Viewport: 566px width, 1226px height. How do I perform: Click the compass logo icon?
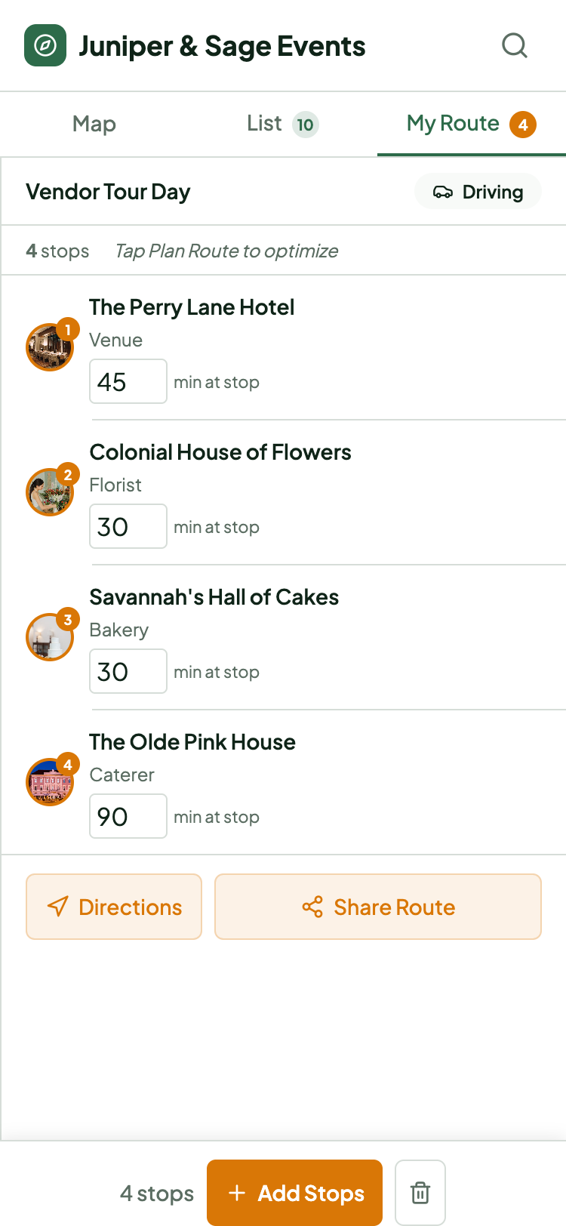click(45, 45)
